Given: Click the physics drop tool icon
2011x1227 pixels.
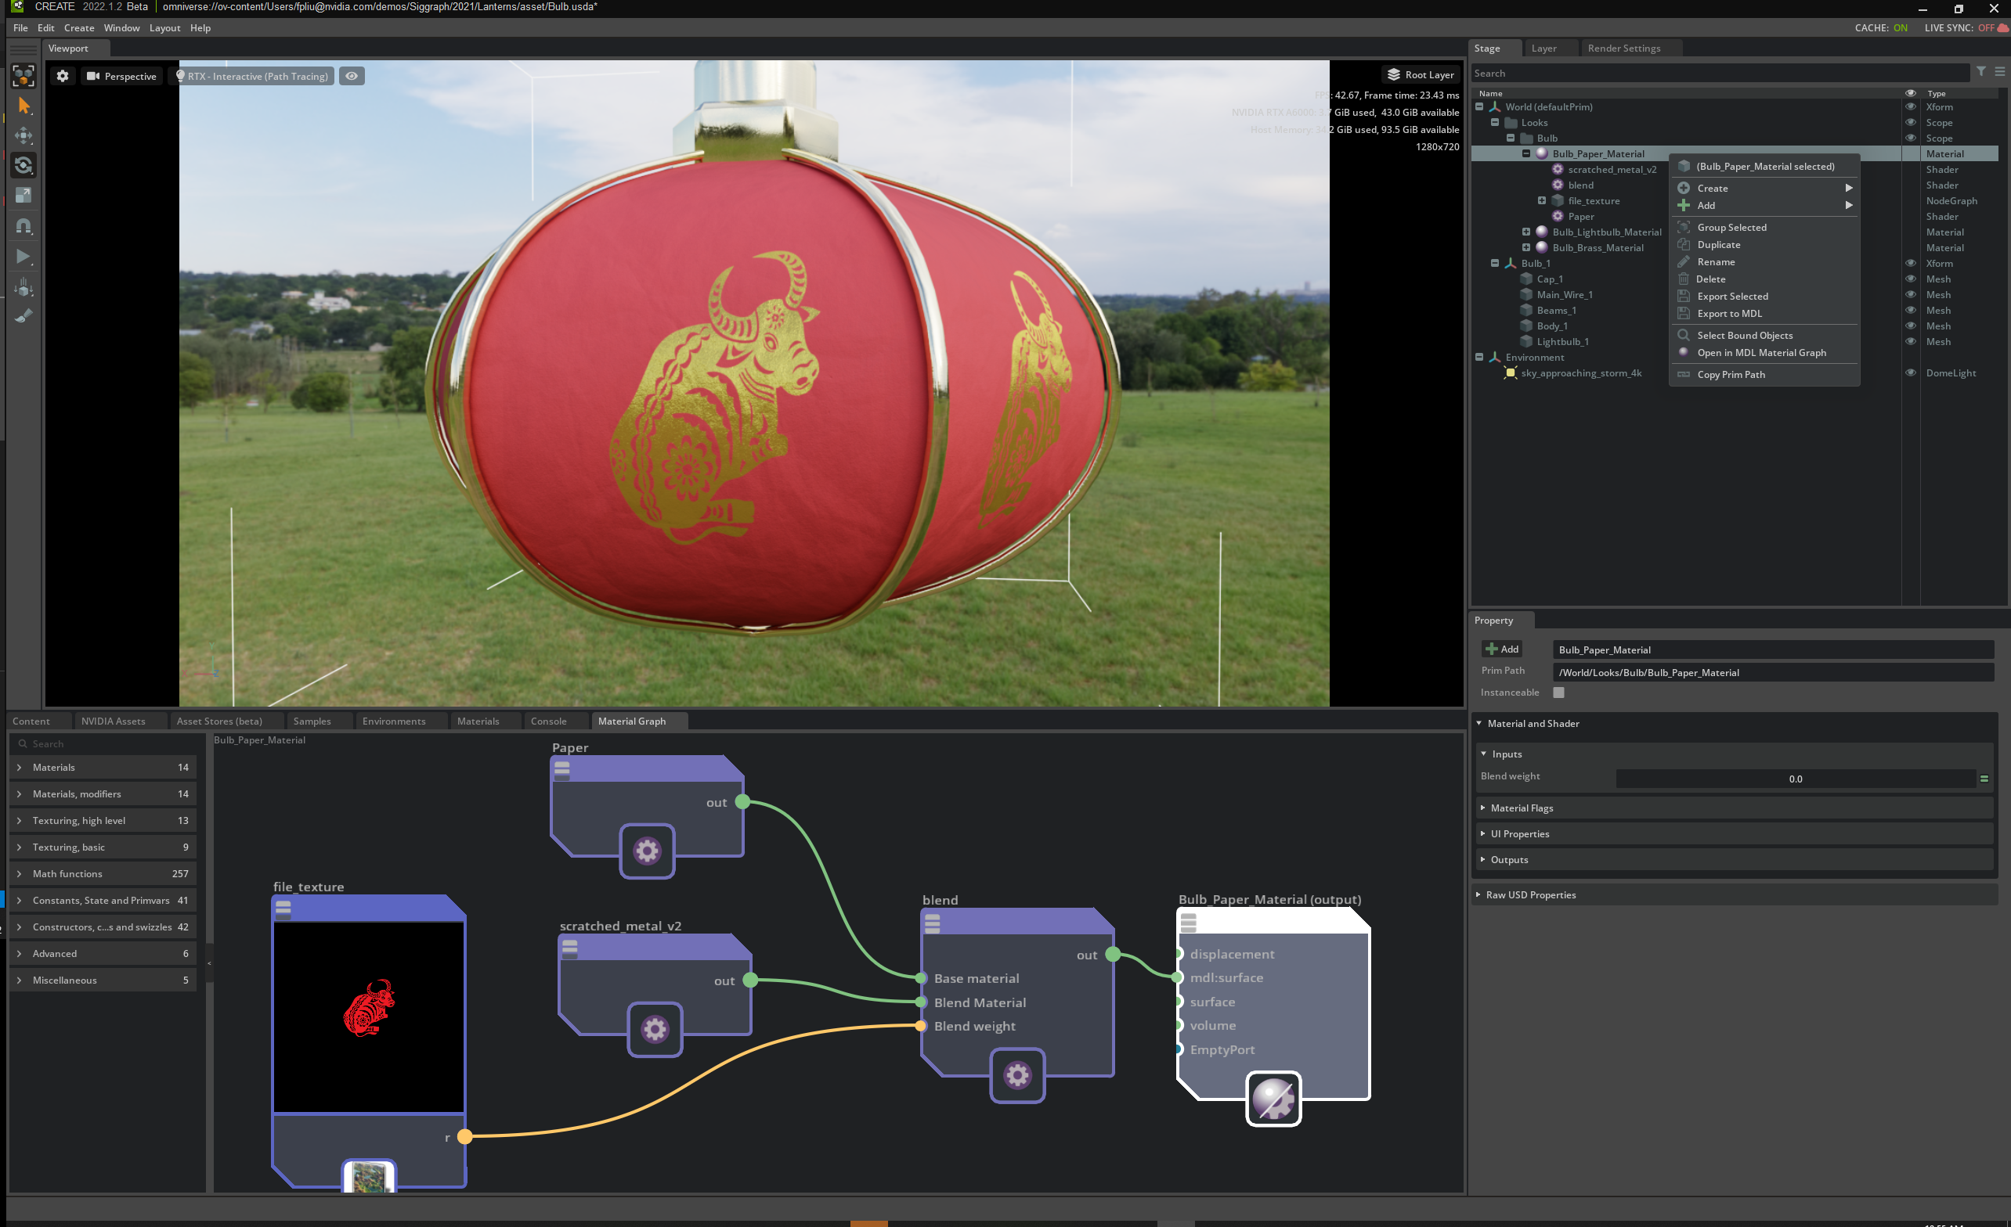Looking at the screenshot, I should pos(23,286).
